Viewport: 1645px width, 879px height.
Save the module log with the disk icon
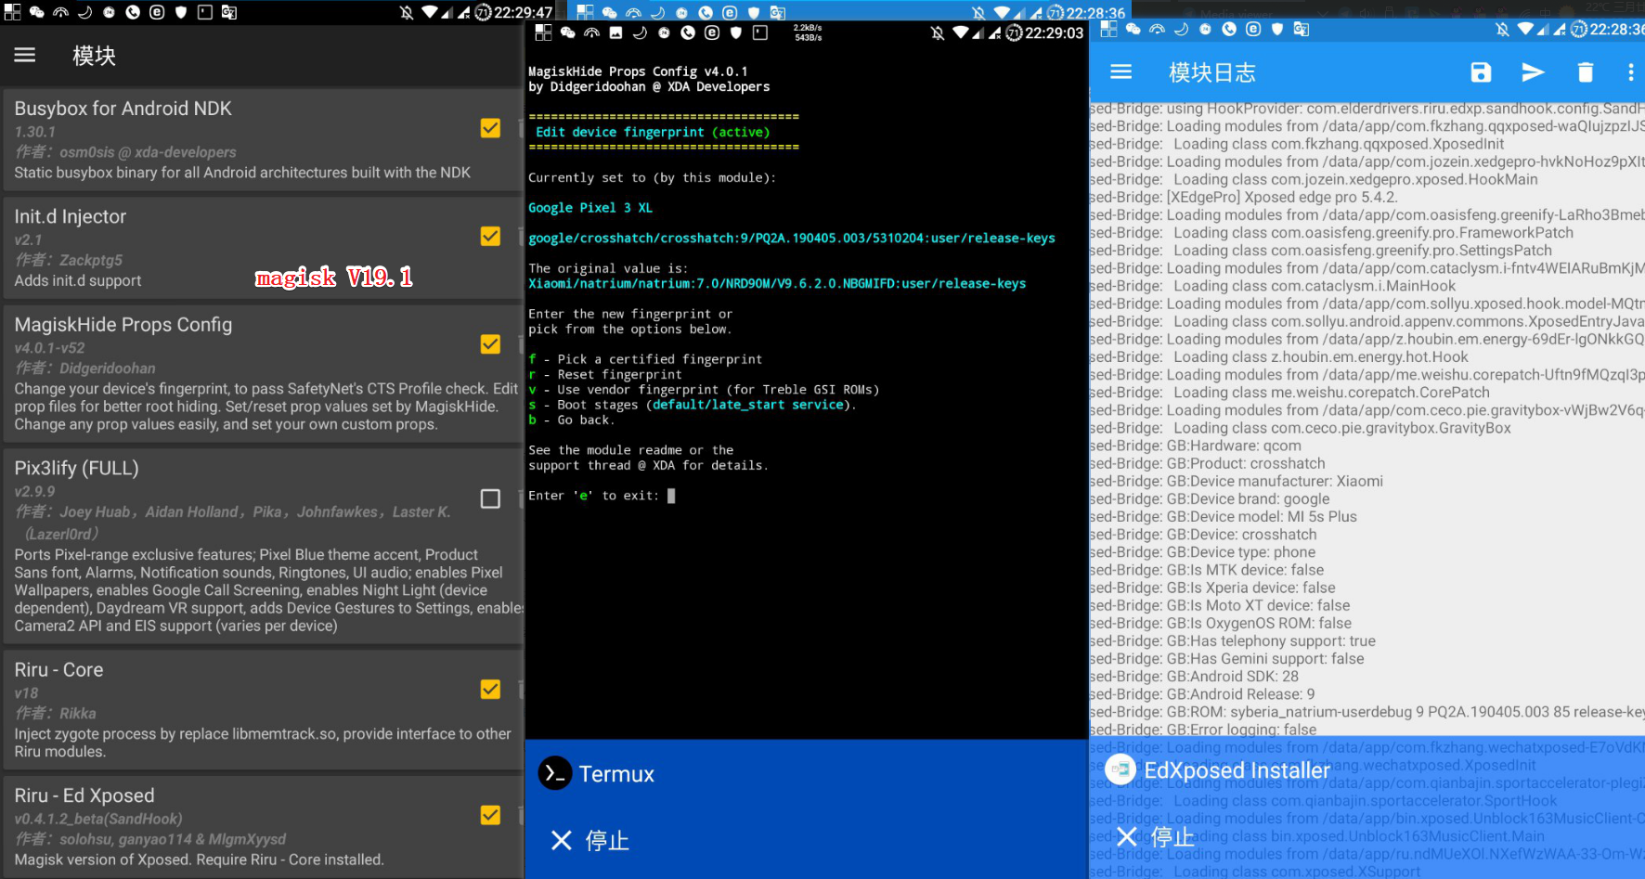[1481, 71]
